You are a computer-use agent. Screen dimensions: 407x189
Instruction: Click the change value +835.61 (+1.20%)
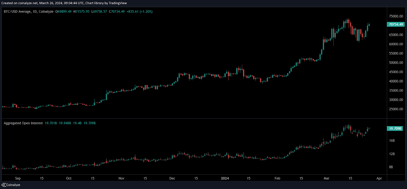point(140,11)
